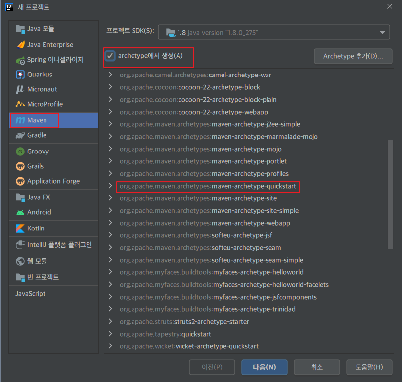Select Java 모듈 project type
Viewport: 402px width, 382px height.
tap(53, 29)
